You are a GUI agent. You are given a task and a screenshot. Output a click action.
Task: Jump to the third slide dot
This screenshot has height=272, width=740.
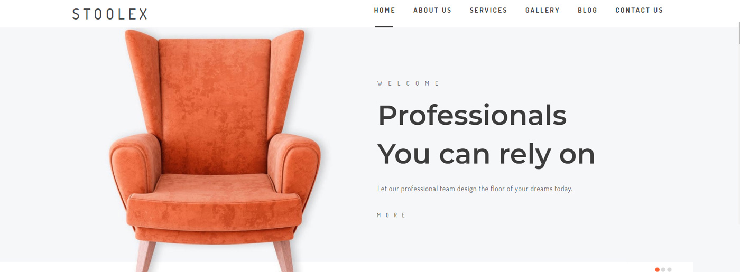coord(669,269)
